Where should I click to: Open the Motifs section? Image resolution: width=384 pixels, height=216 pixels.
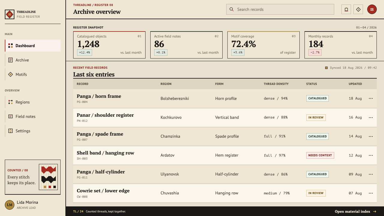33,74
